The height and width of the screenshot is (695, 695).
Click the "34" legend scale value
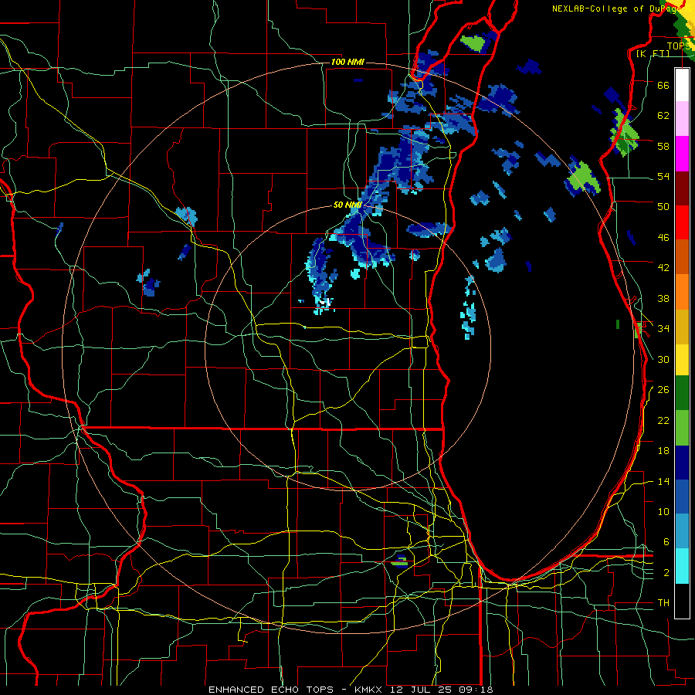point(663,329)
